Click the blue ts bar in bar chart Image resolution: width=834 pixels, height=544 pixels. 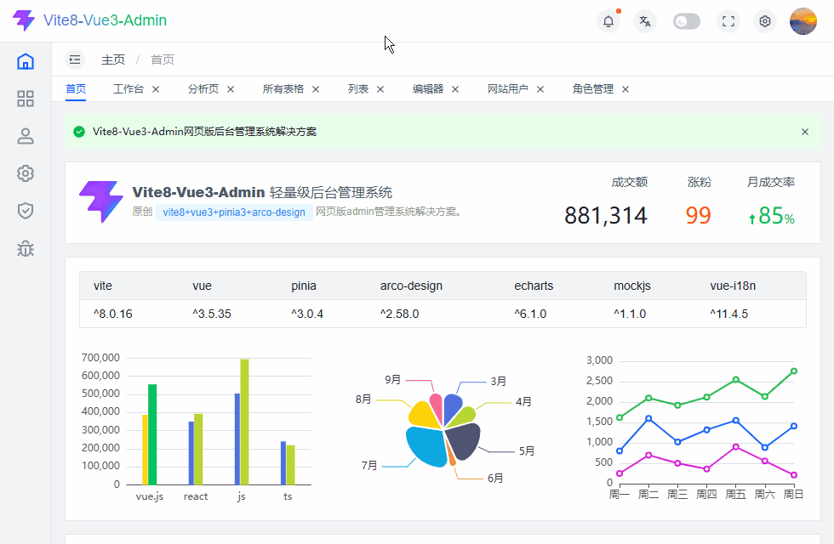[283, 463]
